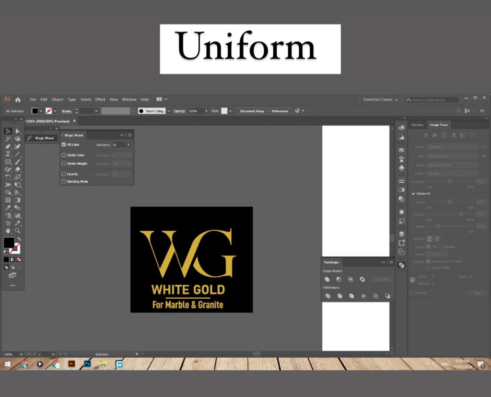The height and width of the screenshot is (397, 491).
Task: Open the Essentials Classic workspace dropdown
Action: pyautogui.click(x=380, y=100)
